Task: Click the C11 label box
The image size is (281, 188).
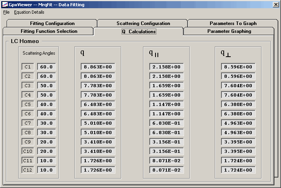Action: point(28,161)
